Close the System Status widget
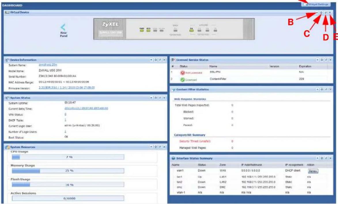Image resolution: width=338 pixels, height=204 pixels. pyautogui.click(x=164, y=98)
